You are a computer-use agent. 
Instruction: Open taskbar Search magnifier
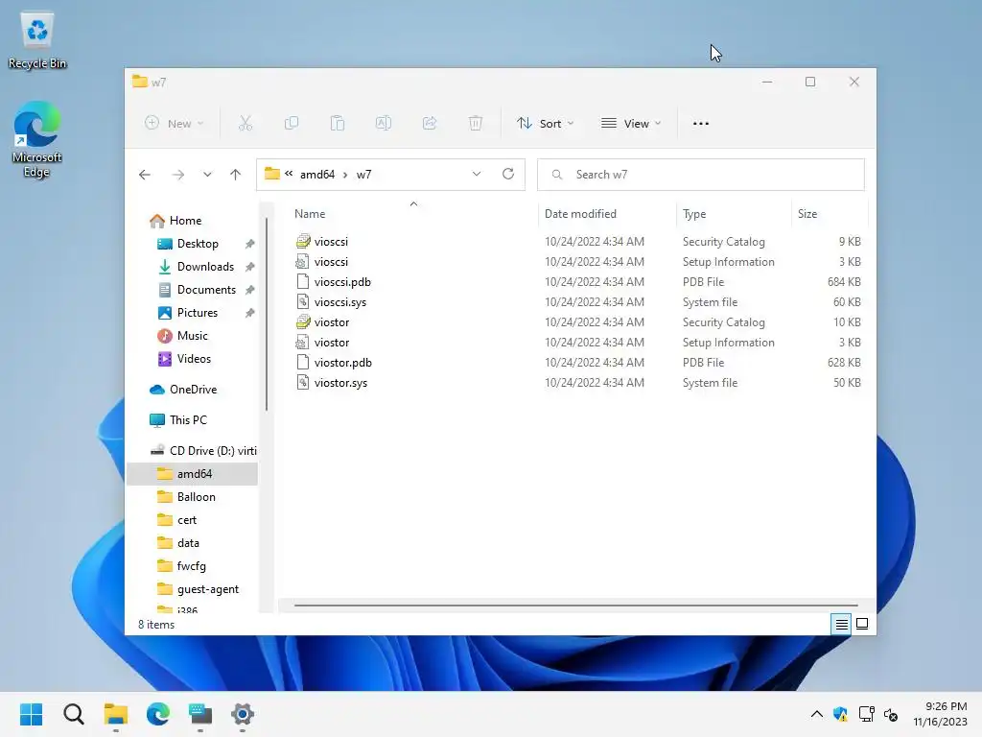[74, 714]
